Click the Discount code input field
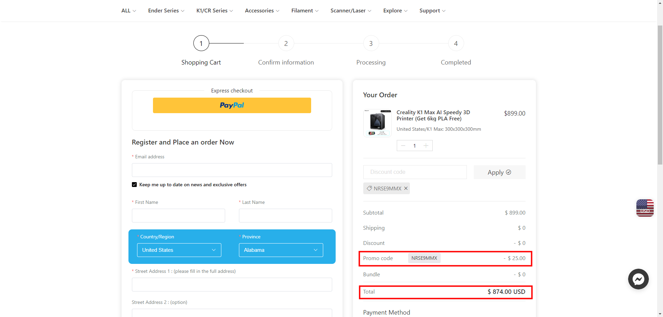This screenshot has height=317, width=663. click(x=415, y=172)
